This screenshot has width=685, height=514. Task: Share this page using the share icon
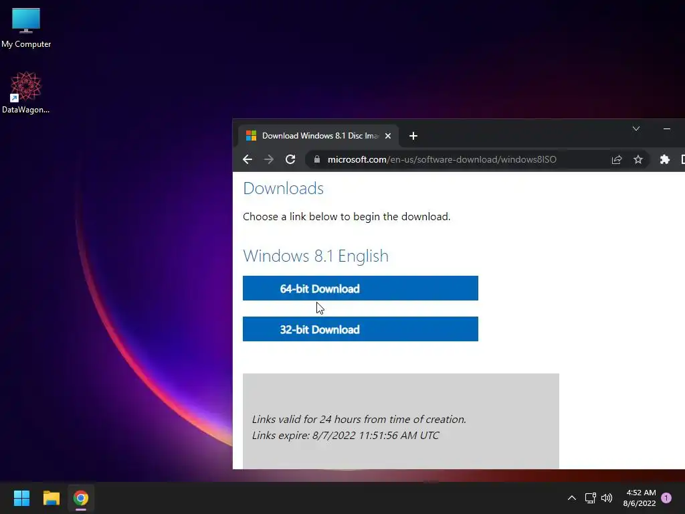coord(616,159)
